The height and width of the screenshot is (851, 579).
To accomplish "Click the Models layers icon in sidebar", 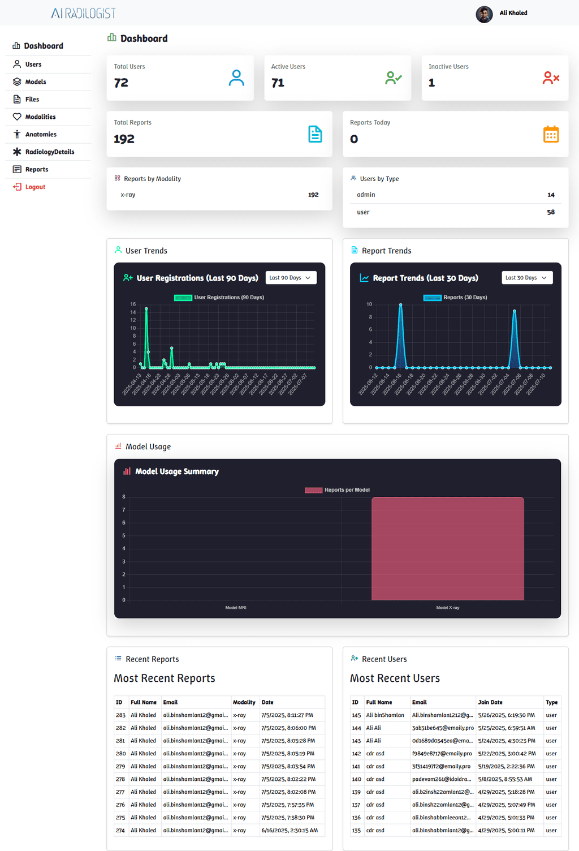I will click(x=17, y=81).
